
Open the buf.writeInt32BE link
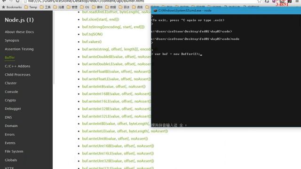click(117, 108)
